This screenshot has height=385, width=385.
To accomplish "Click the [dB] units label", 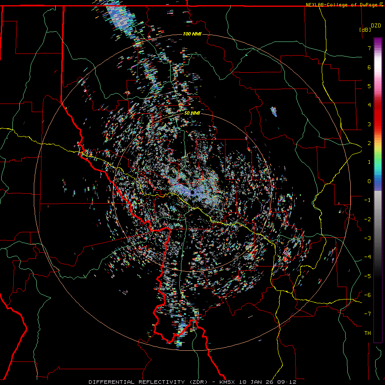I will click(x=365, y=30).
